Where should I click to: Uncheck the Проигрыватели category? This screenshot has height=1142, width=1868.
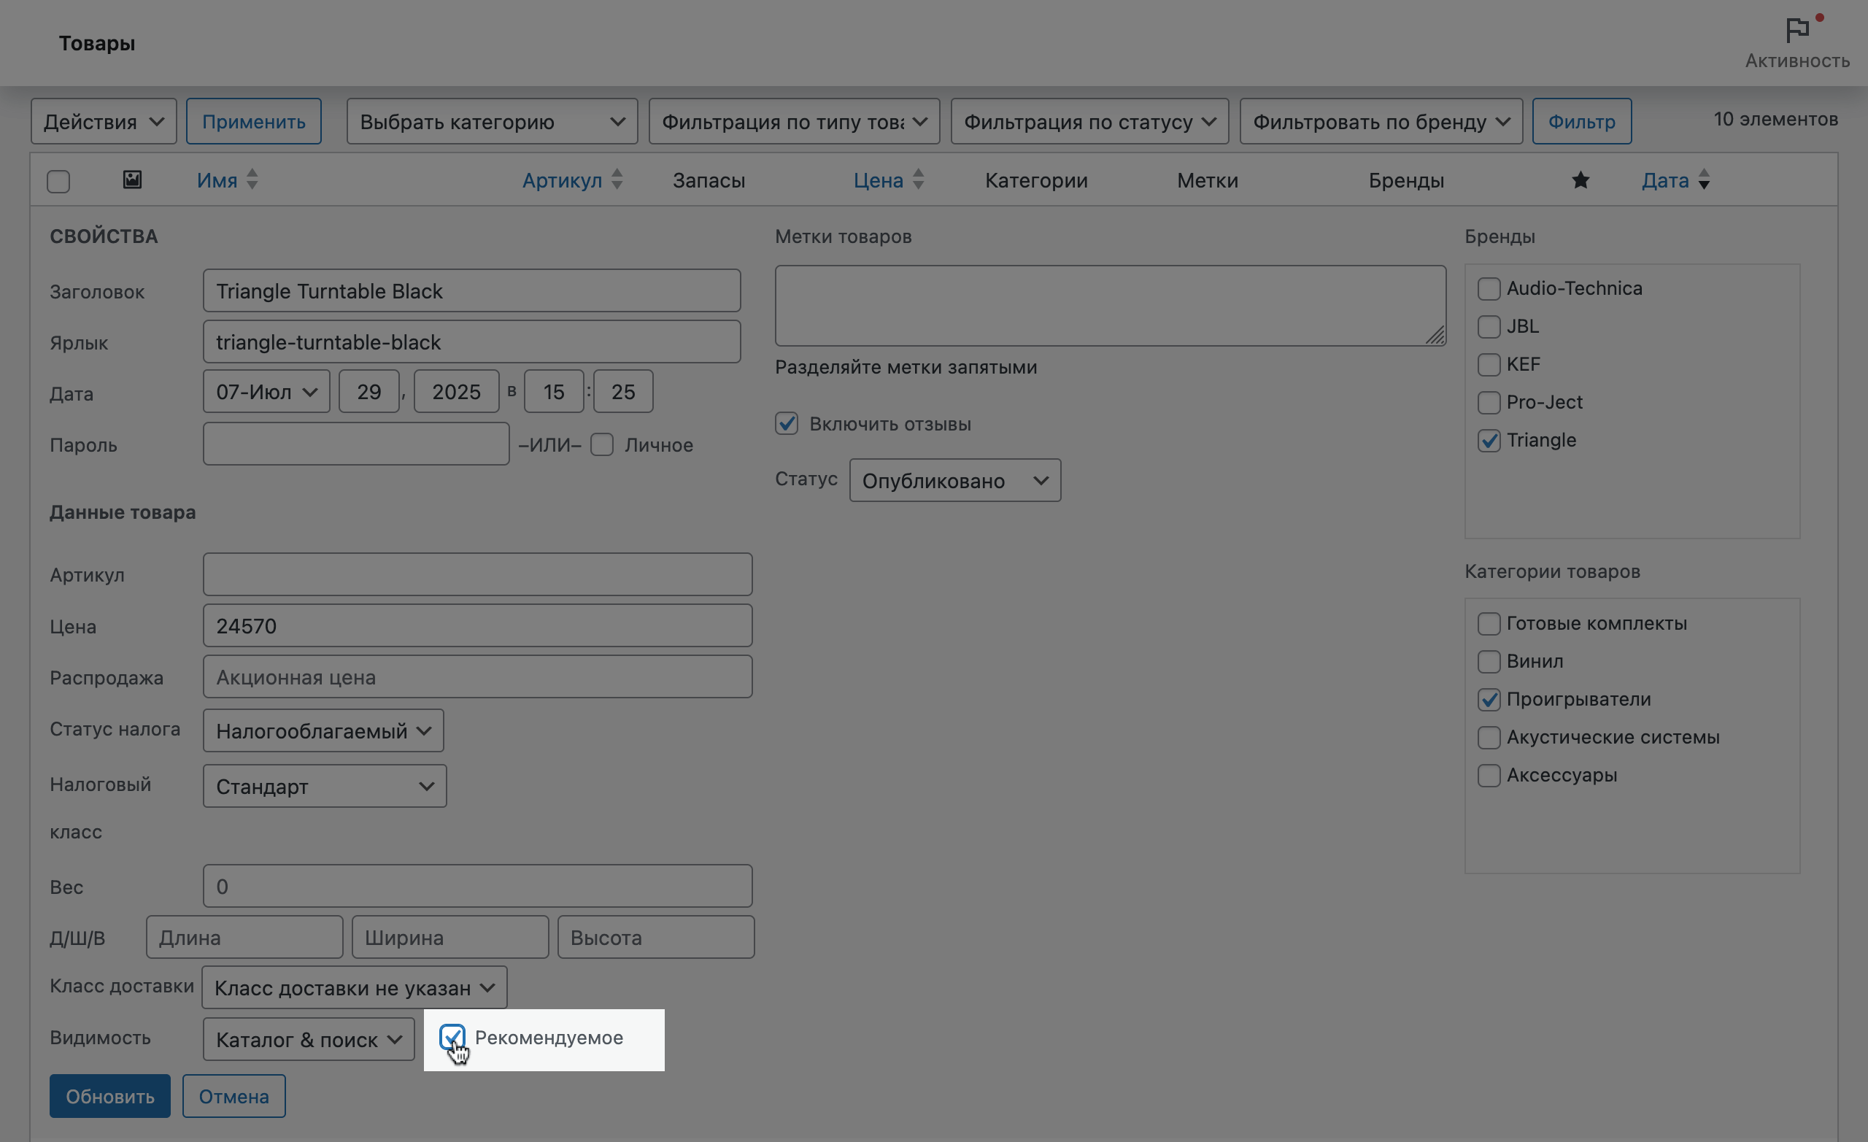point(1488,700)
